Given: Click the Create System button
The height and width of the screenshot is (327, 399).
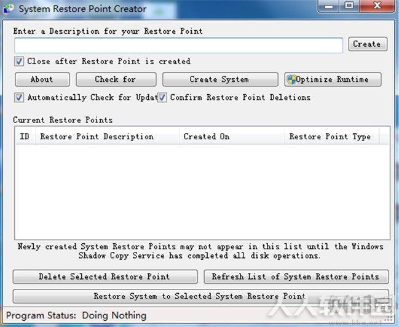Looking at the screenshot, I should [220, 79].
